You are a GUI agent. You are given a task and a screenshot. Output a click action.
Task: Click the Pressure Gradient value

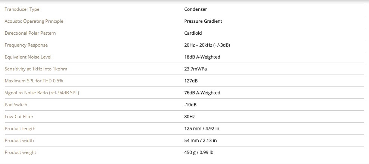coord(203,21)
